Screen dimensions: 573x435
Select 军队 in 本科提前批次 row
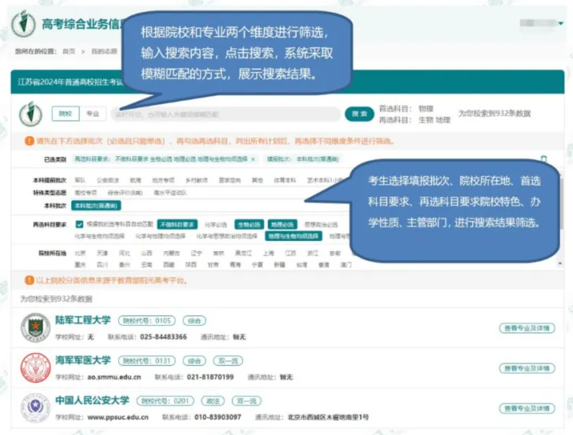80,180
